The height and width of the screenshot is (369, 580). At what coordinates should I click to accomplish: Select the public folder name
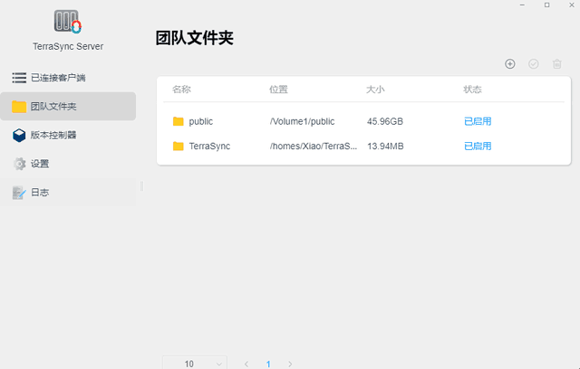[201, 121]
